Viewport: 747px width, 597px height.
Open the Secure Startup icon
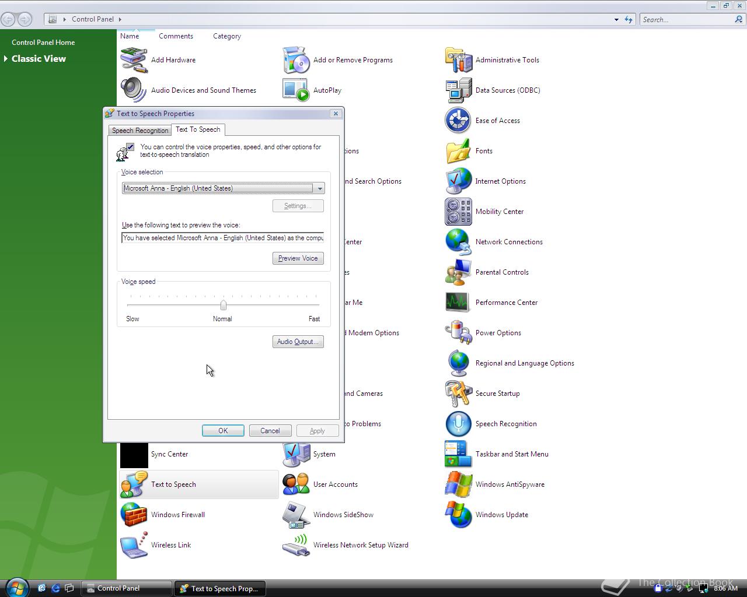tap(458, 394)
